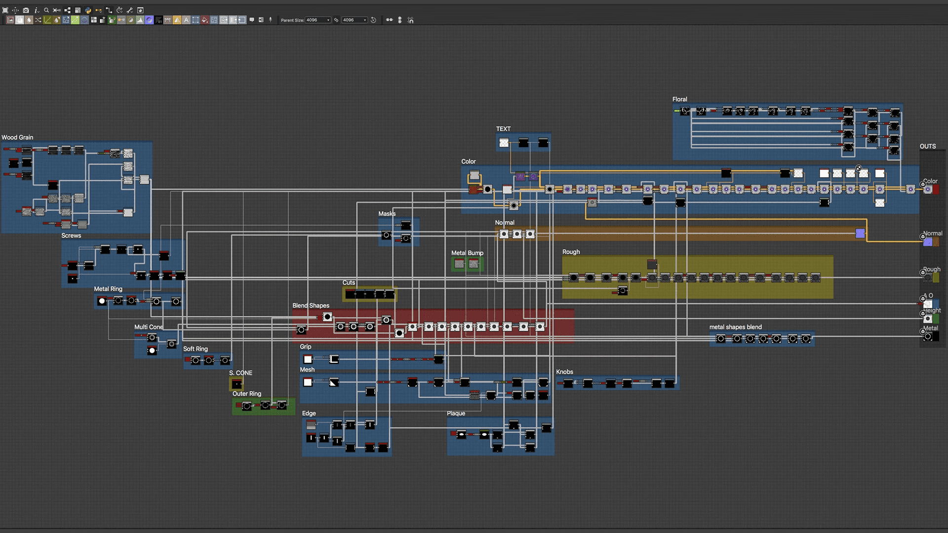Add a Text node from toolbar

(x=186, y=20)
